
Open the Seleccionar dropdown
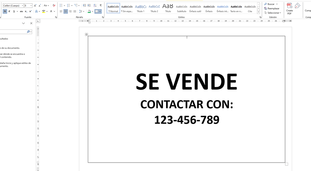click(273, 13)
